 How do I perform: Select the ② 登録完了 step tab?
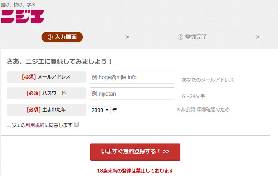pos(192,37)
